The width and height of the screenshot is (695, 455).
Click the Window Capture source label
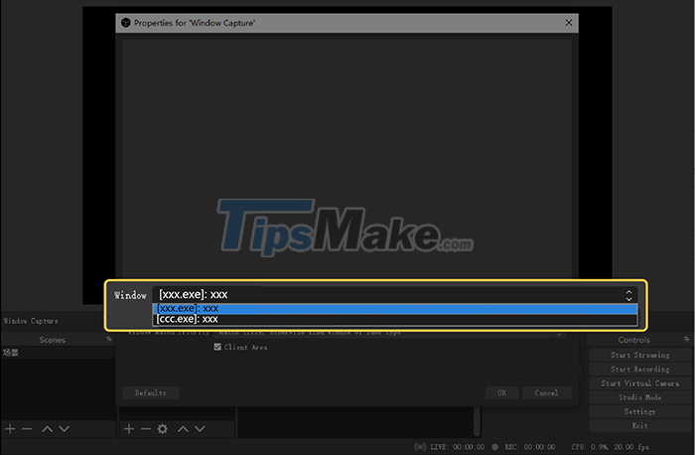click(x=31, y=321)
